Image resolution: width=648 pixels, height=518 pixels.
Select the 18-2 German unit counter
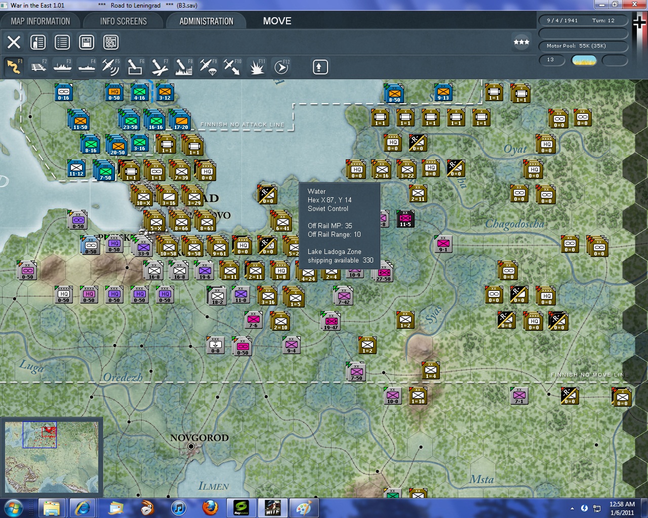(x=217, y=295)
